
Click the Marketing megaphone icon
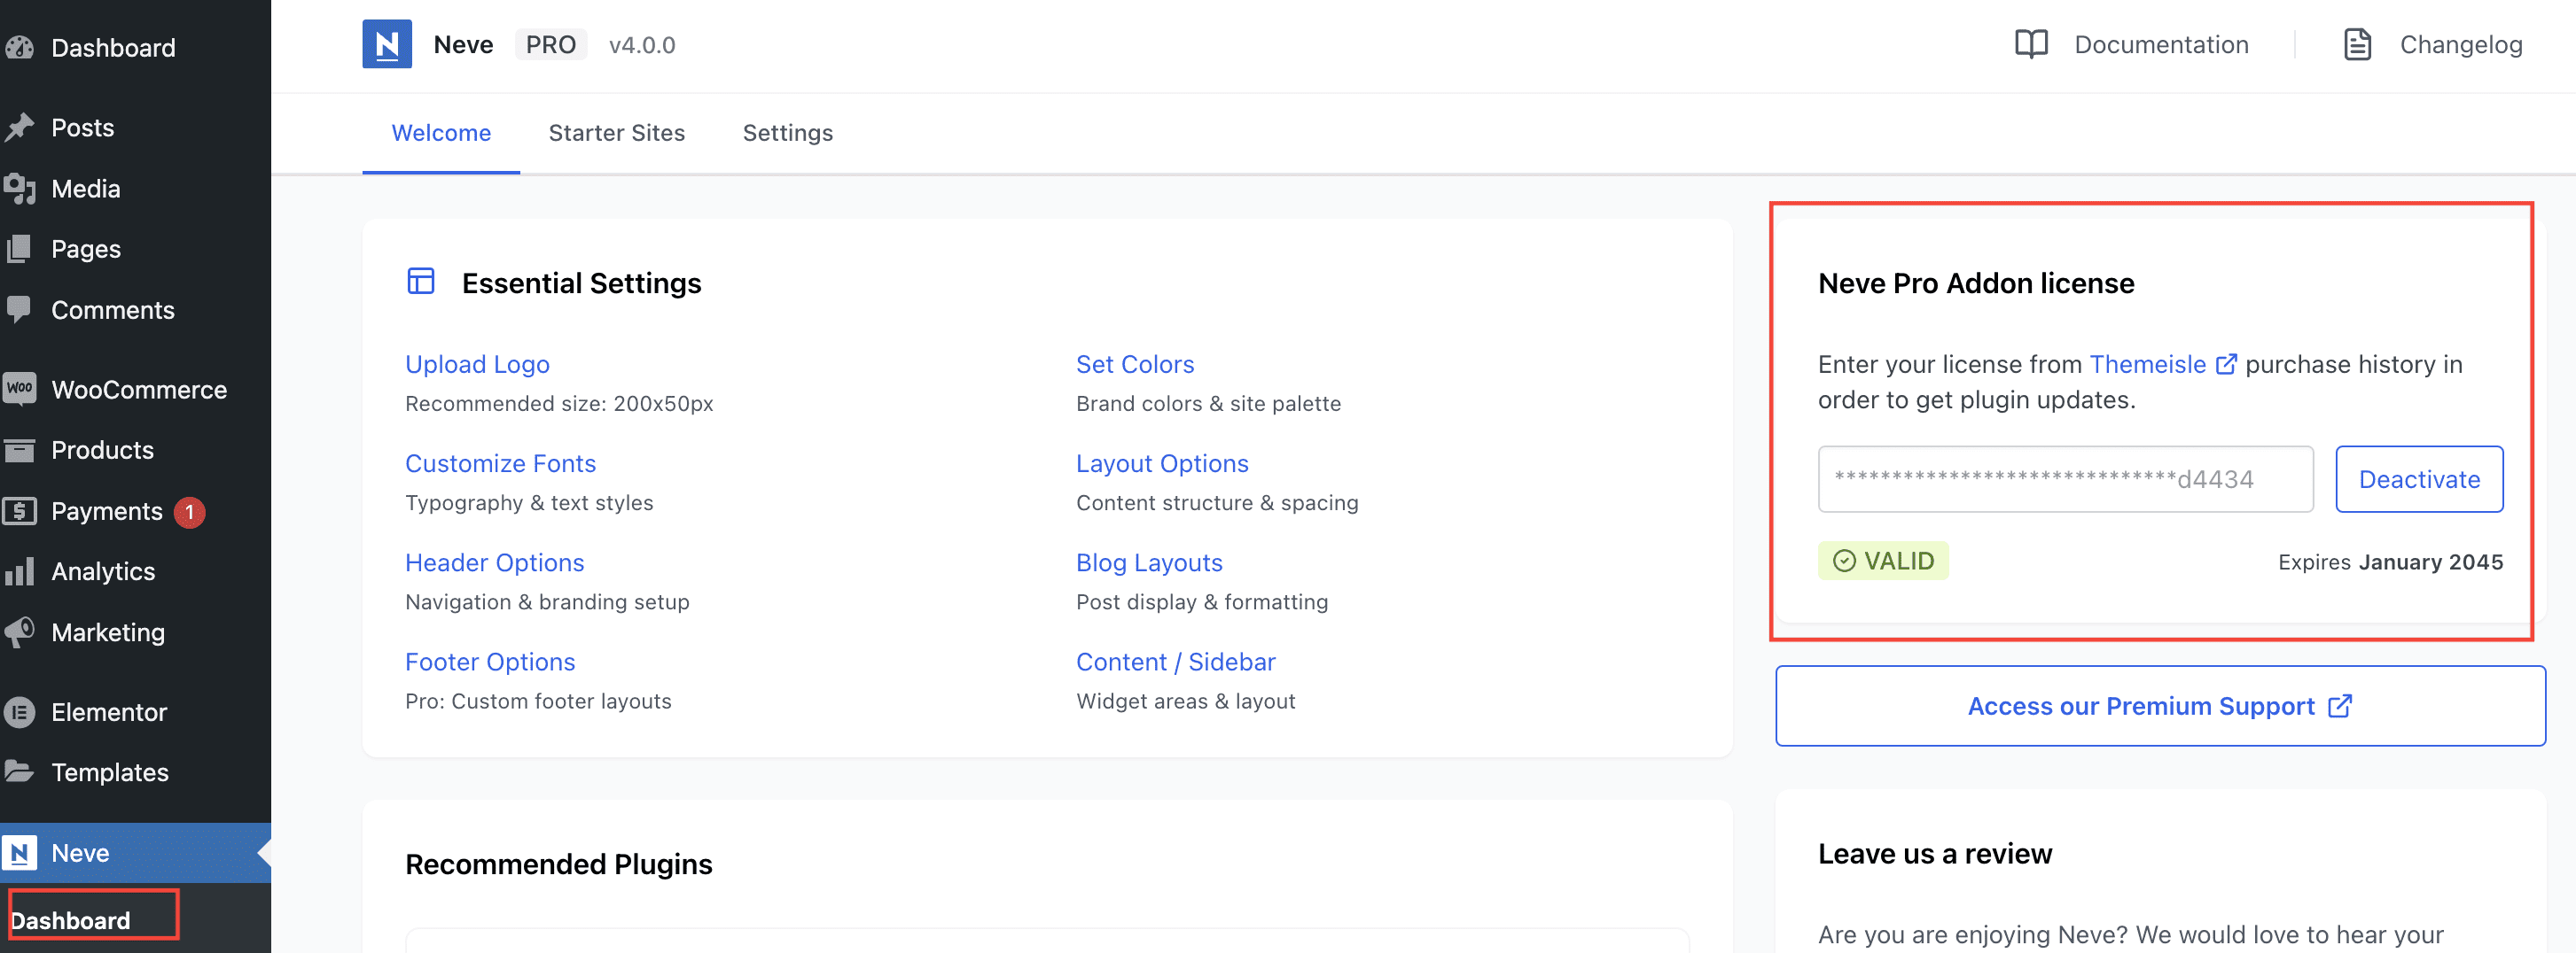point(20,631)
